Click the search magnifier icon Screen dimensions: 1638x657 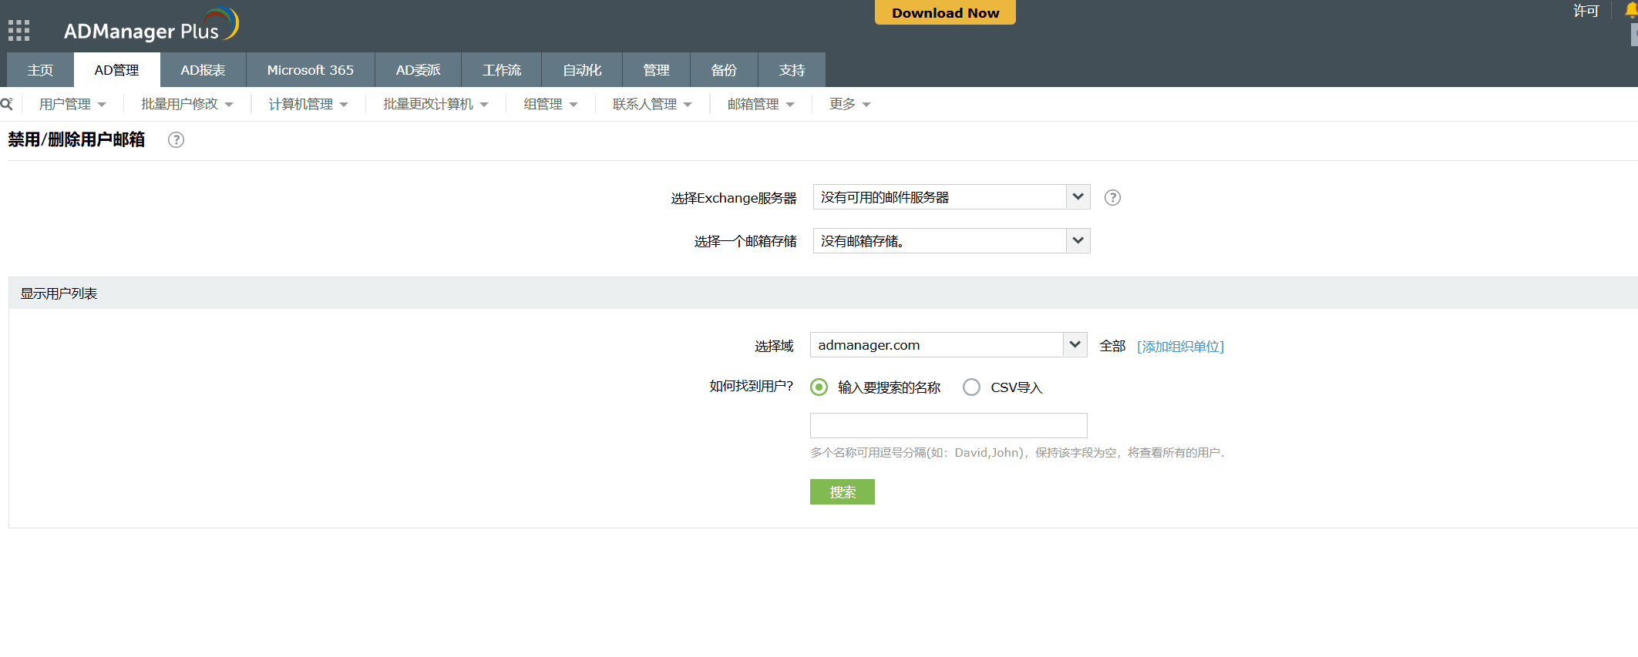click(x=7, y=104)
